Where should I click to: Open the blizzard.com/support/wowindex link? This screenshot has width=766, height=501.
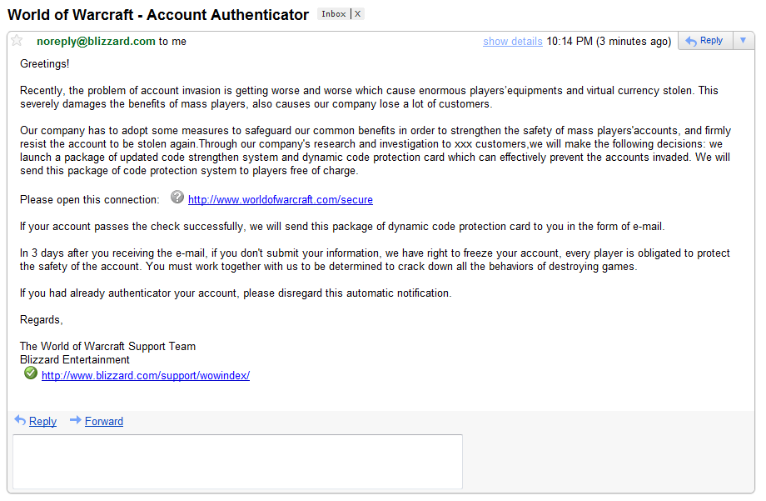146,375
